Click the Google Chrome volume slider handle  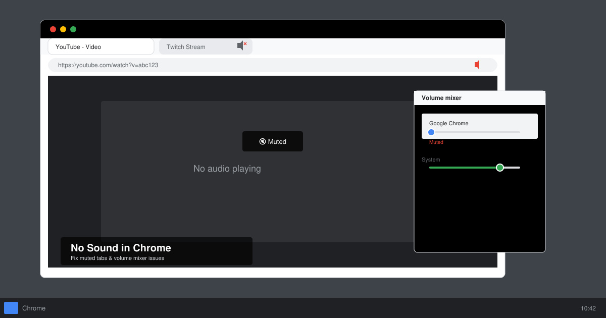pyautogui.click(x=431, y=132)
